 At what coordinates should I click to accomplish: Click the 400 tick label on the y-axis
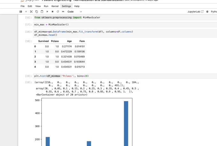click(37, 113)
